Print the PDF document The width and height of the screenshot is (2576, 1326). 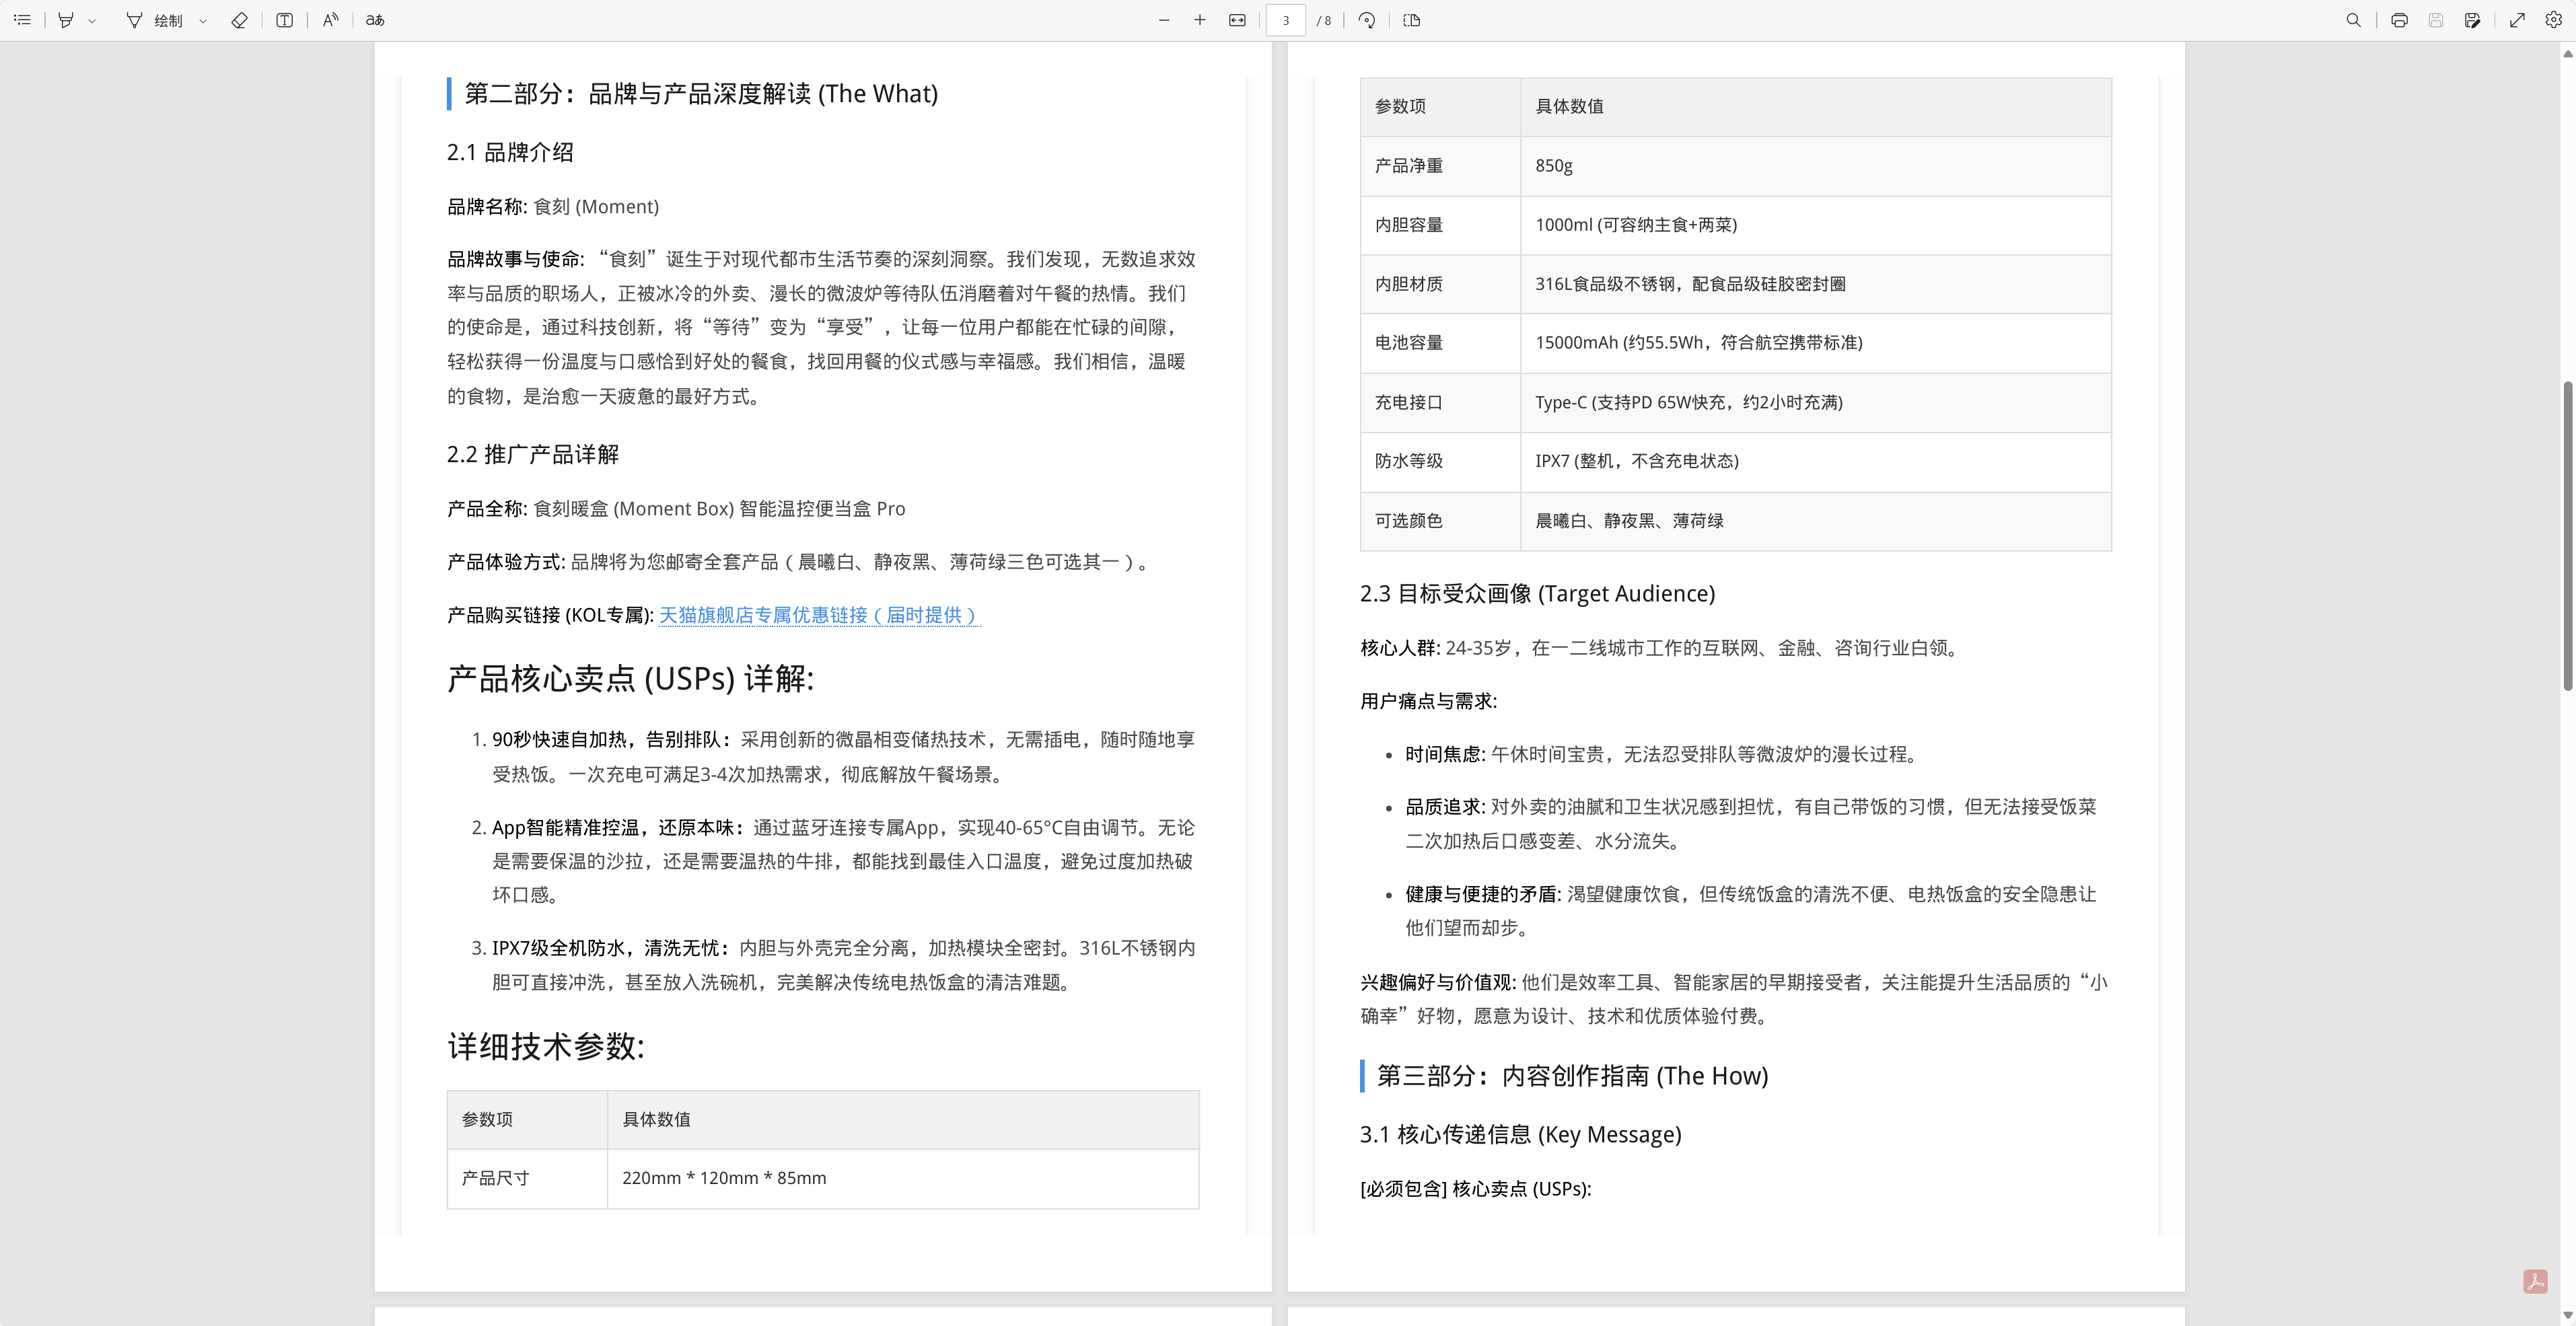2399,20
